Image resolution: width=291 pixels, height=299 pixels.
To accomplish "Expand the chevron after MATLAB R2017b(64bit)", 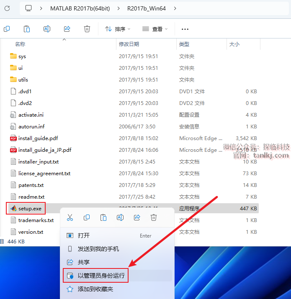I will click(x=118, y=8).
